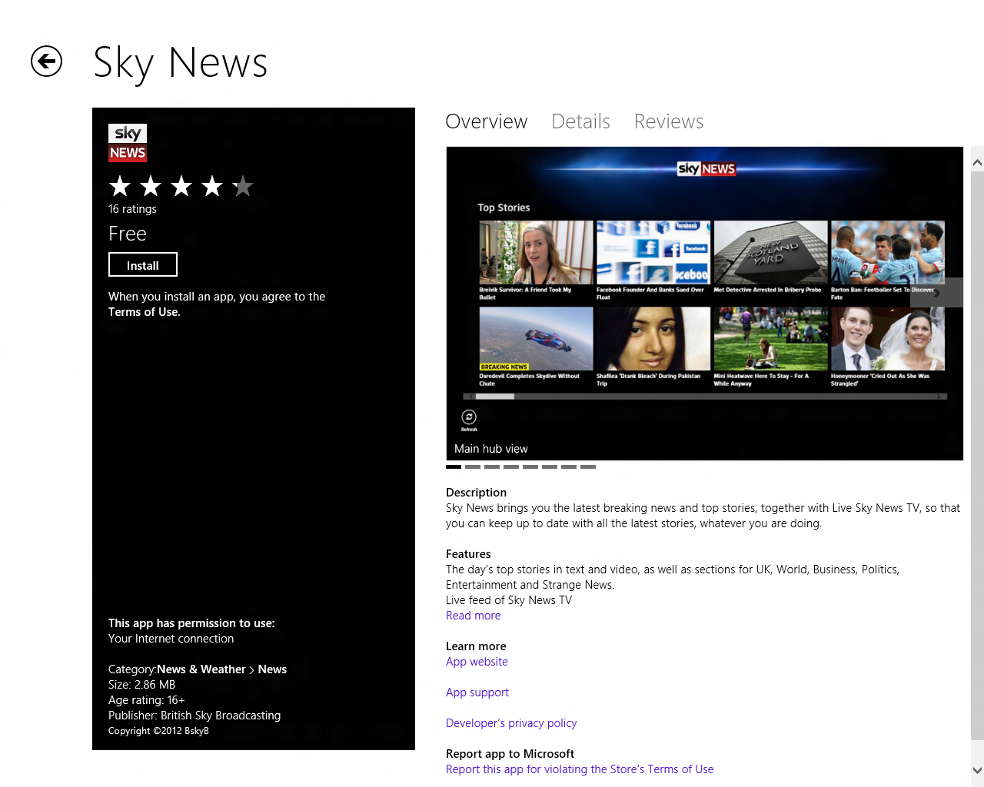
Task: Click the 'Live feed of Sky News TV' line
Action: pyautogui.click(x=509, y=600)
